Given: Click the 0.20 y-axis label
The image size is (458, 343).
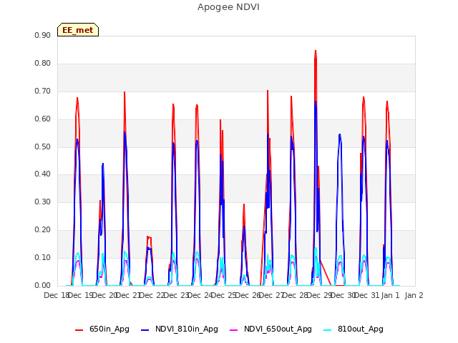Looking at the screenshot, I should coord(43,230).
